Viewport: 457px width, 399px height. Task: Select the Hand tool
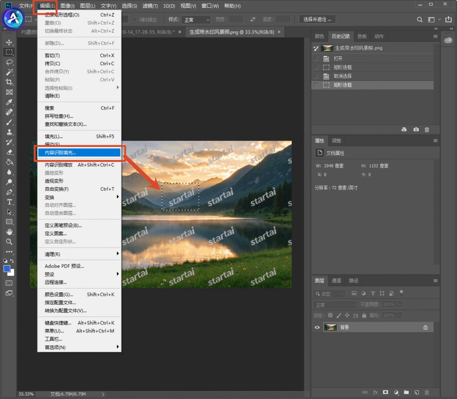coord(9,232)
